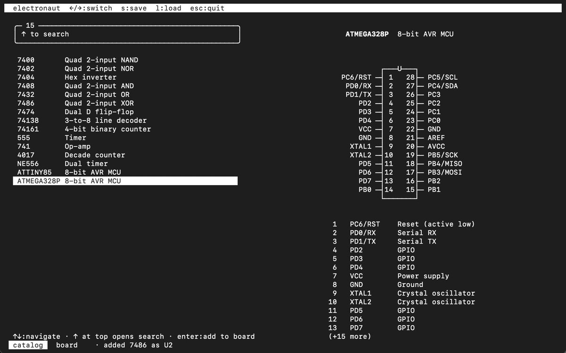This screenshot has width=566, height=353.
Task: Click the l:load shortcut in header
Action: (168, 8)
